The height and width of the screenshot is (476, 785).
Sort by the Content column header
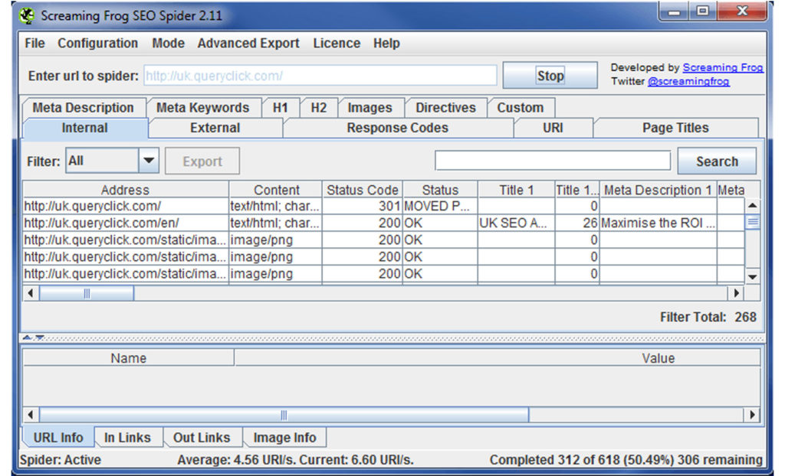coord(276,190)
